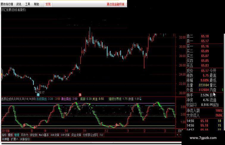
Task: Click the 大宗流入 row
Action: tap(205, 115)
